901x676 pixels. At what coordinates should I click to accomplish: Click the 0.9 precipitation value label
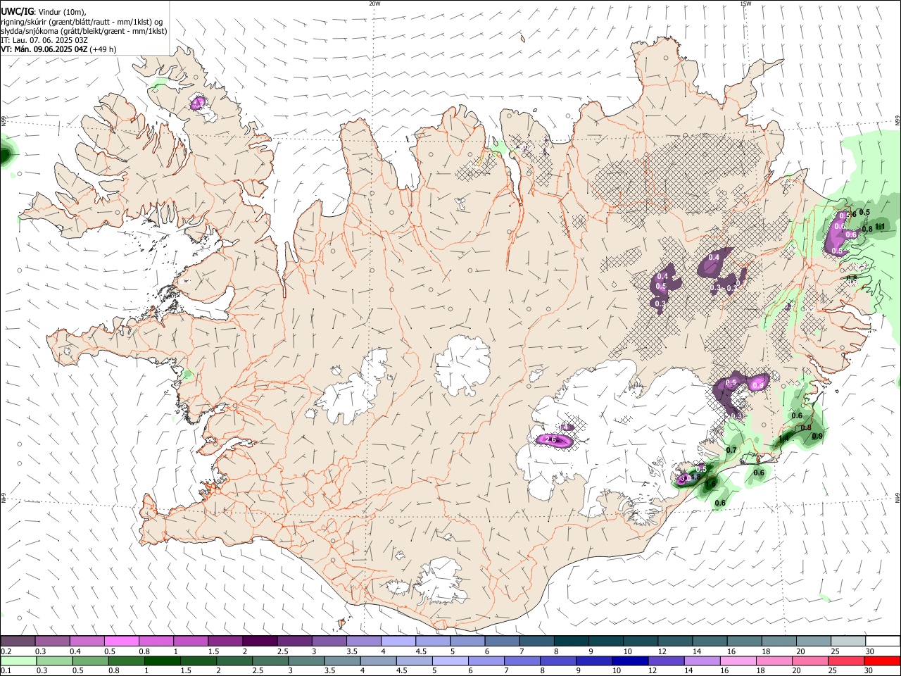coord(817,437)
